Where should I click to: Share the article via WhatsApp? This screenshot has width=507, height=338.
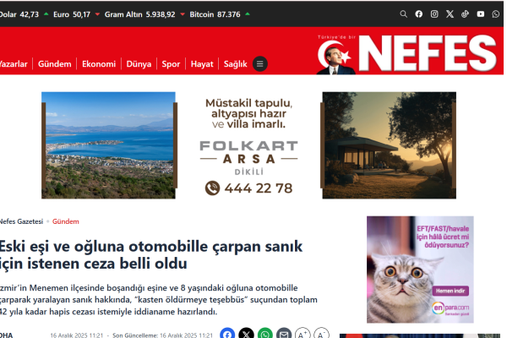(x=265, y=334)
